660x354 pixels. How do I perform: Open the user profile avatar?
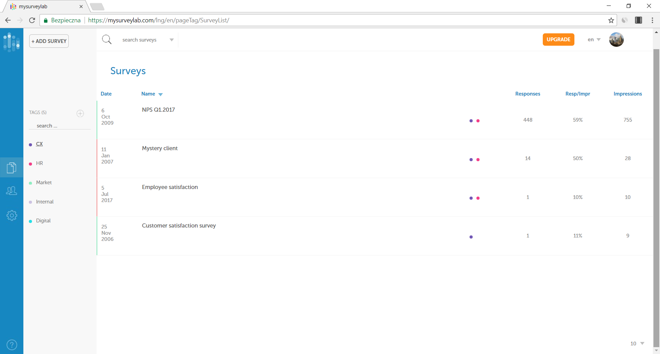click(x=616, y=40)
